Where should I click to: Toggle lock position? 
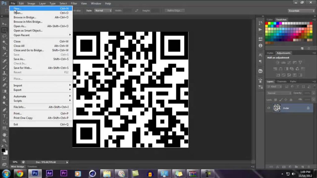coord(286,100)
